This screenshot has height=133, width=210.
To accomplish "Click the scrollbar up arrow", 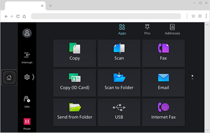I will pos(207,25).
